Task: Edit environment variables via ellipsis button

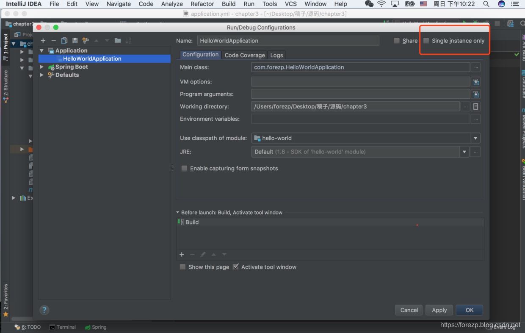Action: (476, 119)
